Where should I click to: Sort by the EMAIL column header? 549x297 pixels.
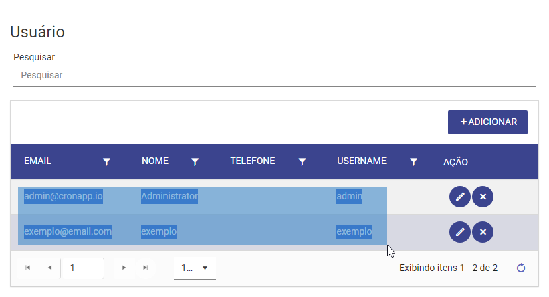pyautogui.click(x=38, y=161)
